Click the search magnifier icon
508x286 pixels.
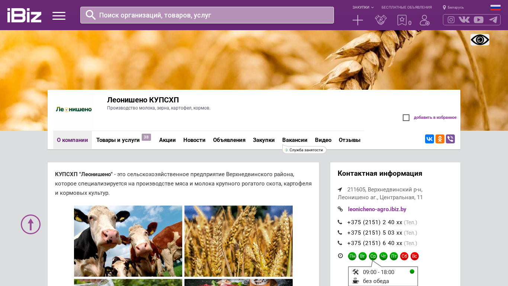(x=91, y=15)
